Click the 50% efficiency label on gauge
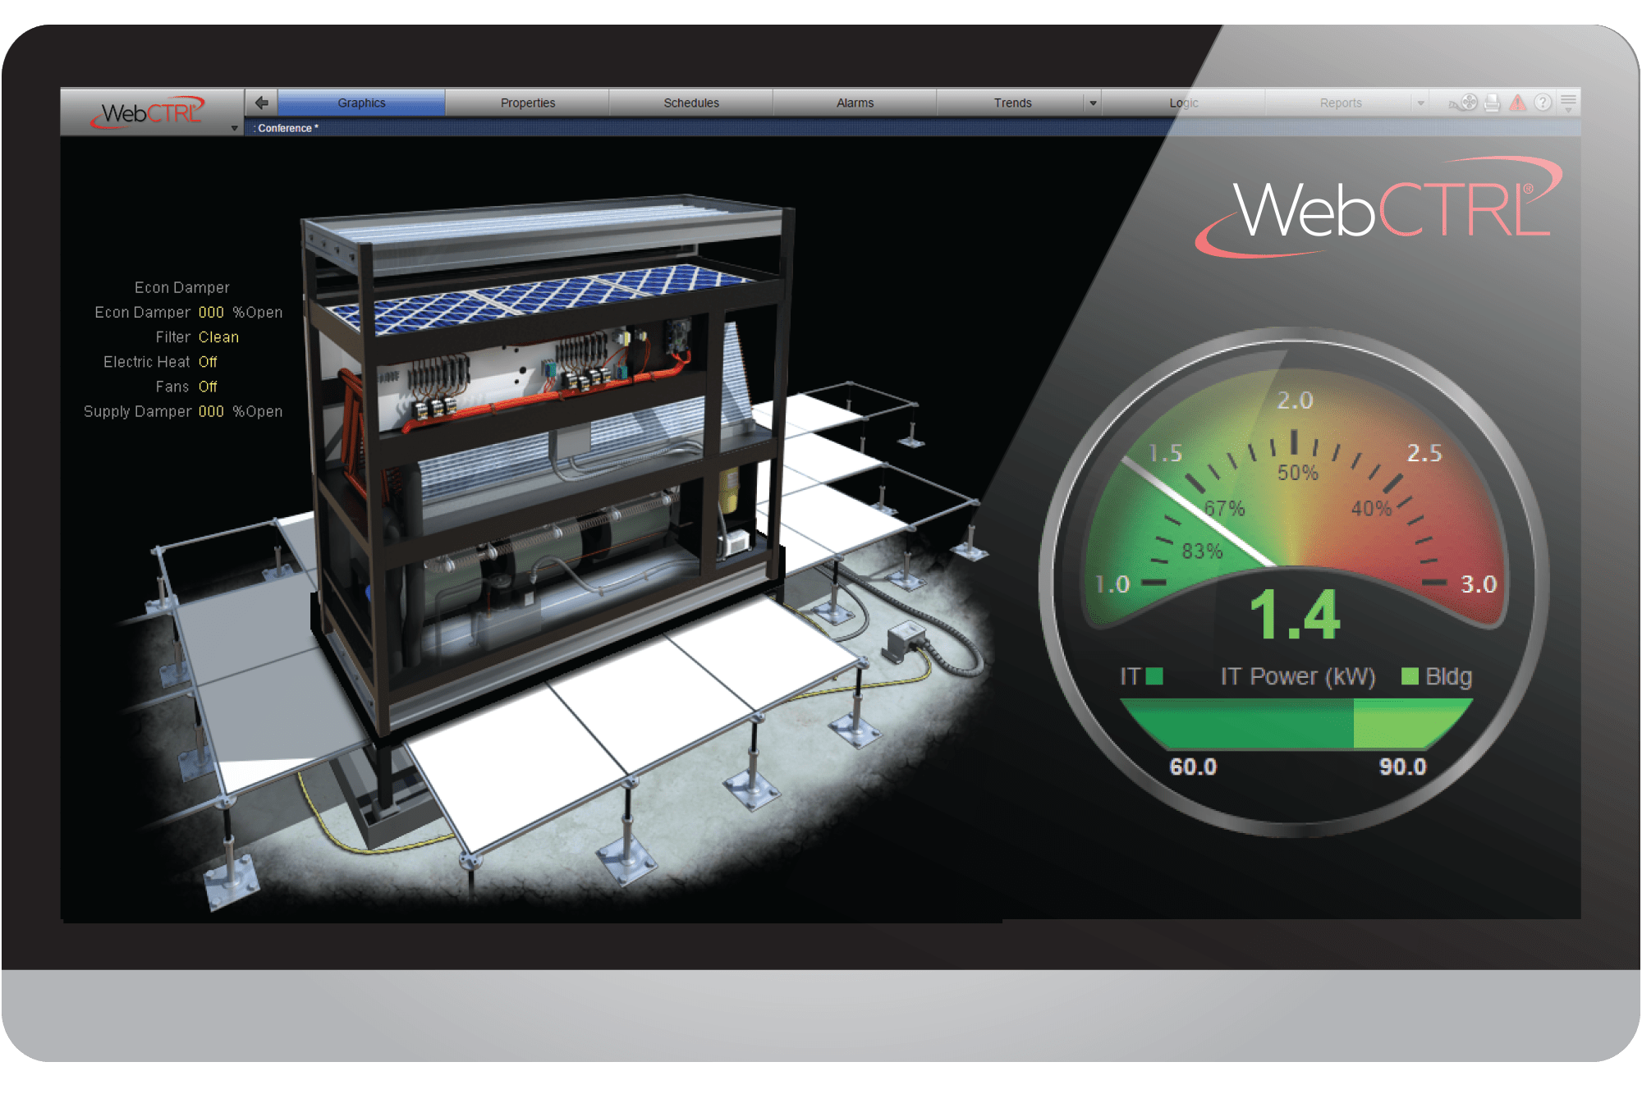 [x=1297, y=473]
